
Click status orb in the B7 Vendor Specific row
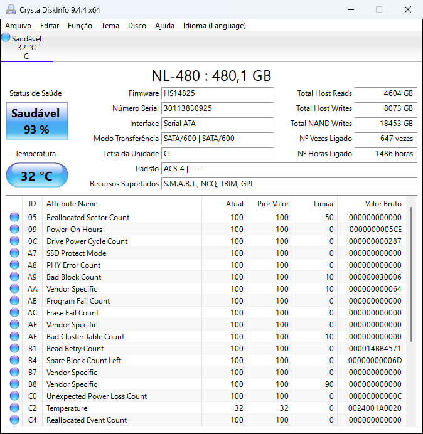click(14, 372)
